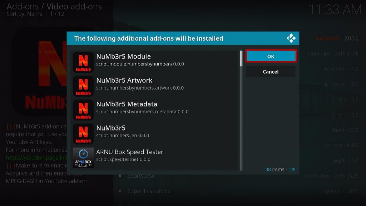Click NuMb3r5 - 2.0.3.2 in background list
The height and width of the screenshot is (206, 366).
click(337, 38)
